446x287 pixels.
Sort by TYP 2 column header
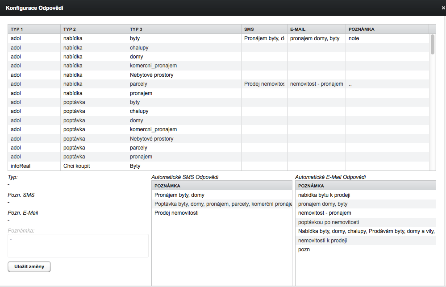pyautogui.click(x=94, y=29)
